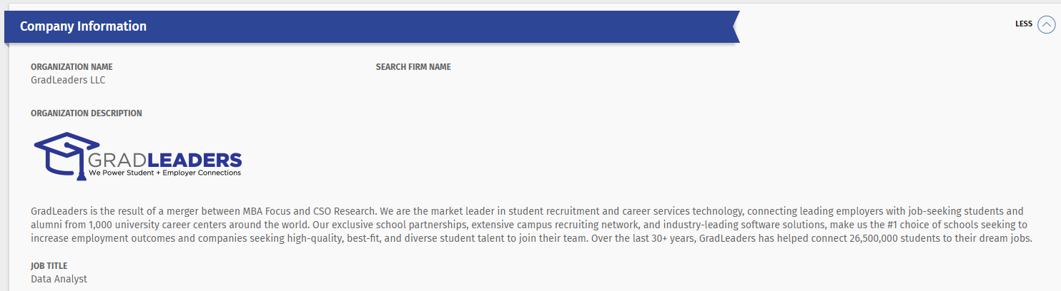Click the GRADLEADERS logo wordmark
The width and height of the screenshot is (1061, 291).
[165, 159]
